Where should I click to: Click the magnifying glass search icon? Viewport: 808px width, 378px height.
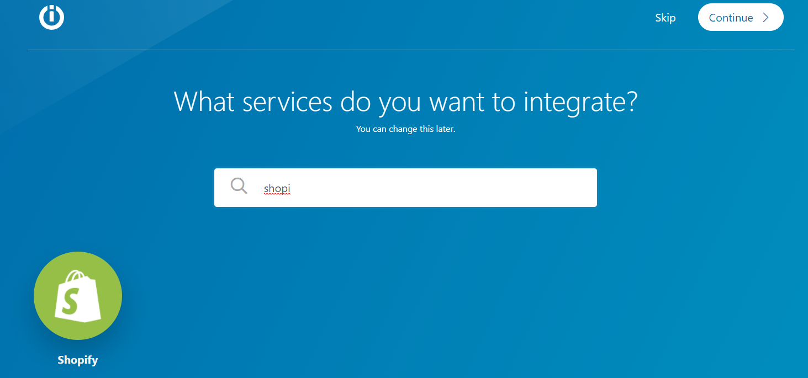click(x=239, y=186)
